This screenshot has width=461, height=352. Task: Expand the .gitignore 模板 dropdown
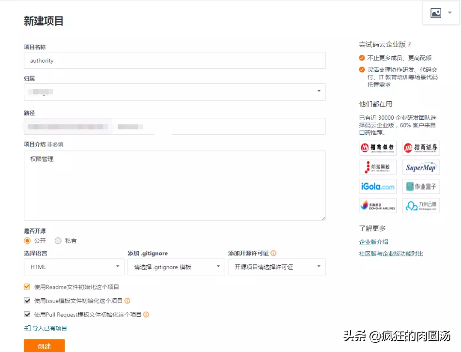[x=176, y=267]
